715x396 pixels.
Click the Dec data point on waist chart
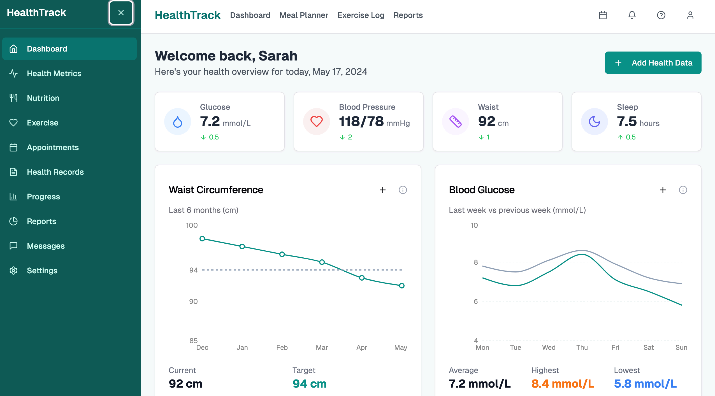[202, 239]
